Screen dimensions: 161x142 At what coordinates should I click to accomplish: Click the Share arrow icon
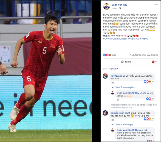pyautogui.click(x=122, y=62)
